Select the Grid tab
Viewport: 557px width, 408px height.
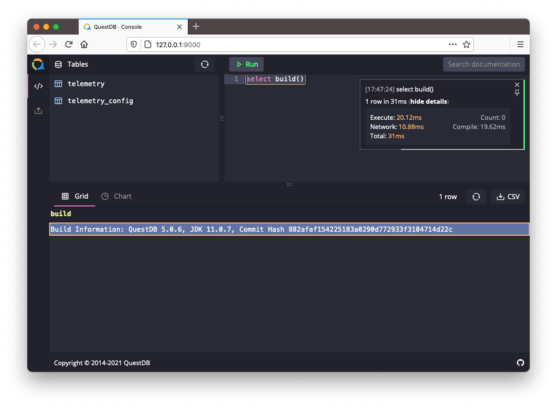pyautogui.click(x=75, y=196)
